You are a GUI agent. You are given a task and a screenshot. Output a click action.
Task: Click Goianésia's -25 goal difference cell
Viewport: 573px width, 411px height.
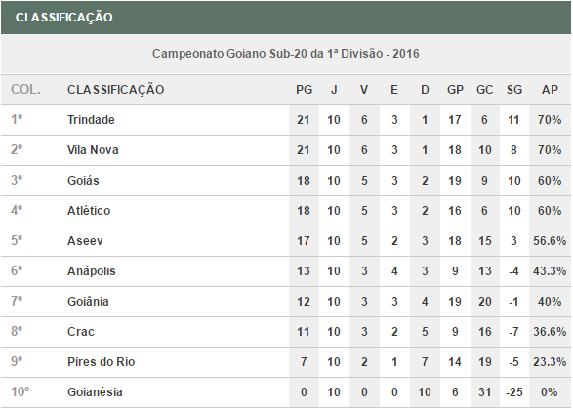tap(513, 392)
